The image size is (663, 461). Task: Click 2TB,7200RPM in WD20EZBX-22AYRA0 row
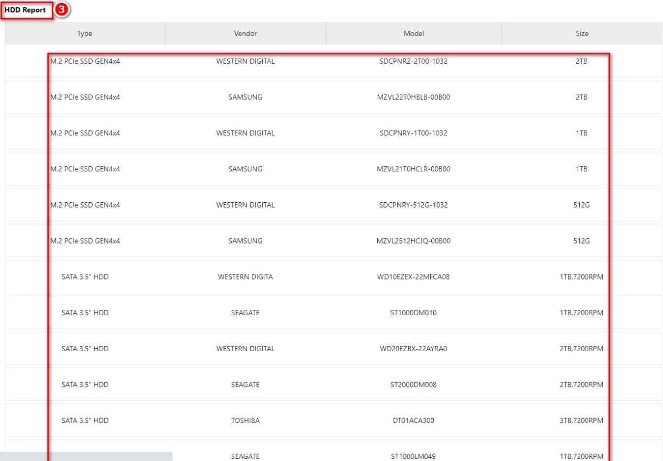click(581, 349)
